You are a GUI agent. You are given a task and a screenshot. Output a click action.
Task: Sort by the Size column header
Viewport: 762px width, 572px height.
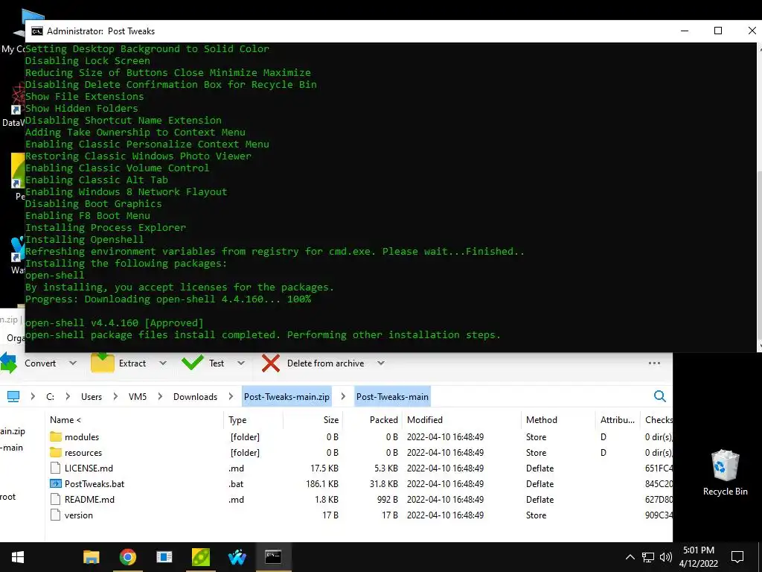pyautogui.click(x=313, y=420)
